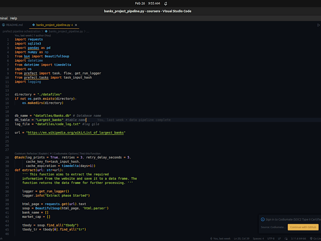Click the 'import logging' statement
Viewport: 321px width, 241px height.
coord(28,82)
